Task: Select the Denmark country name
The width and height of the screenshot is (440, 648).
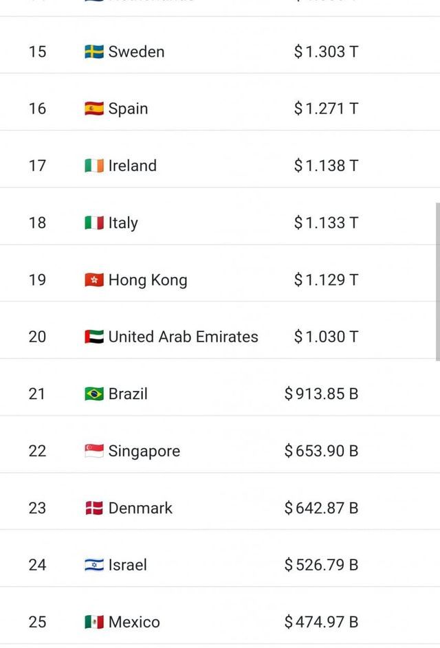Action: pos(140,508)
